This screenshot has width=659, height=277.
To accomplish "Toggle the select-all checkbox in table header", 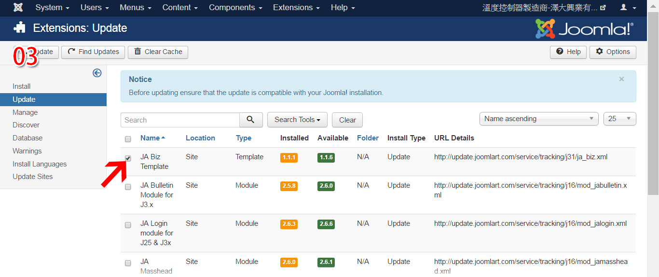I will 128,139.
